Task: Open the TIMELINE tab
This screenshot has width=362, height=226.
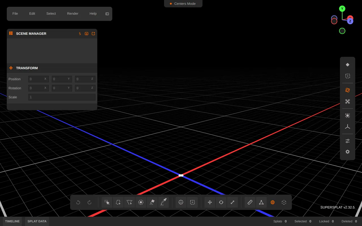Action: [x=12, y=221]
